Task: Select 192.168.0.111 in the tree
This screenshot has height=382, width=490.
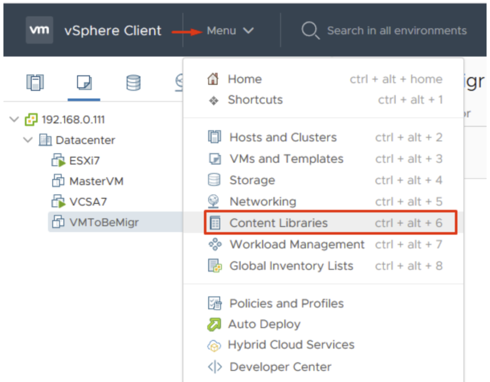Action: tap(73, 119)
